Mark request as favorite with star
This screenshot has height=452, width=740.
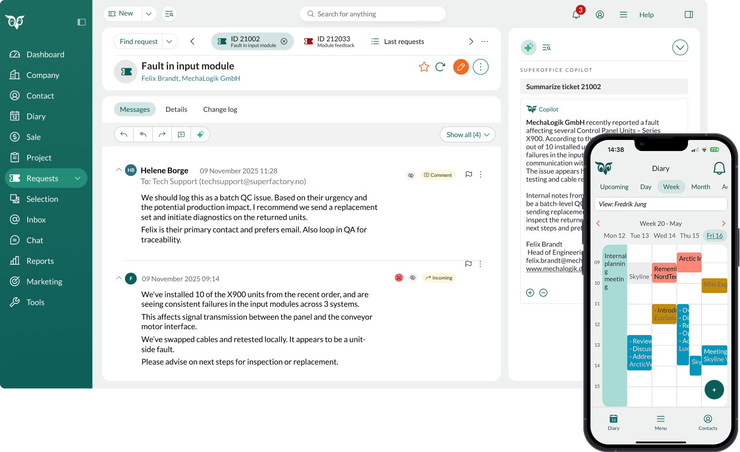(x=424, y=67)
